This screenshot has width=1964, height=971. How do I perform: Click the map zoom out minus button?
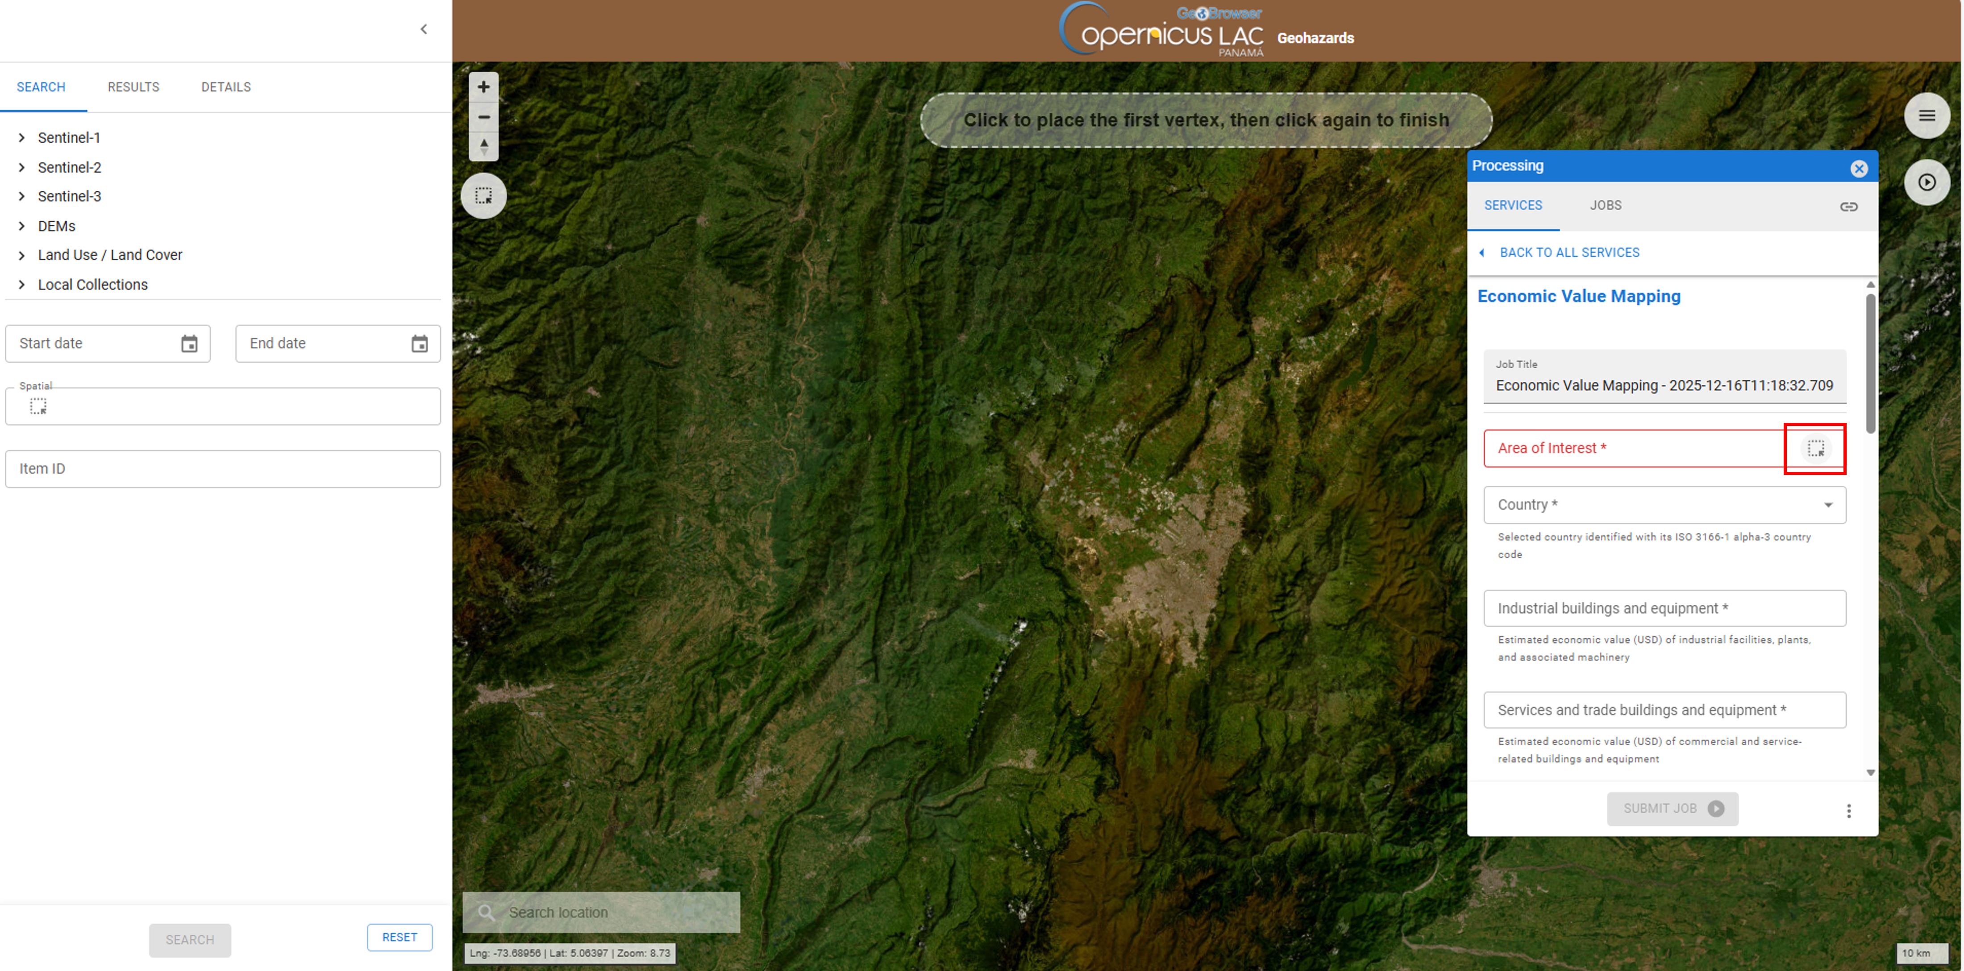click(x=483, y=117)
